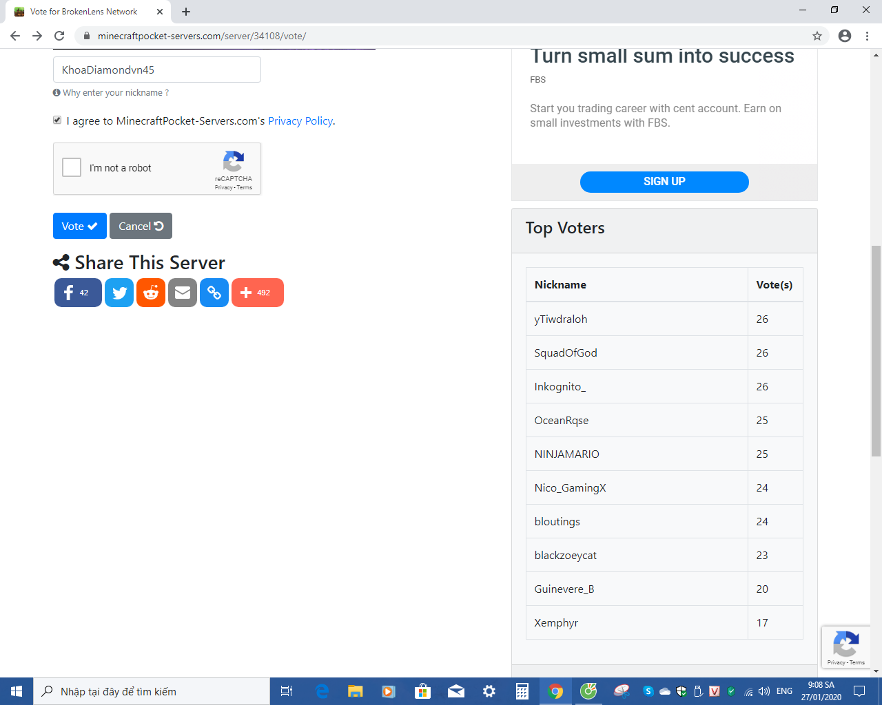Share server on Reddit
This screenshot has height=705, width=882.
pyautogui.click(x=151, y=293)
